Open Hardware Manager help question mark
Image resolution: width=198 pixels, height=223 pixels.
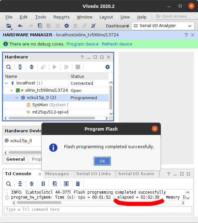click(x=186, y=35)
